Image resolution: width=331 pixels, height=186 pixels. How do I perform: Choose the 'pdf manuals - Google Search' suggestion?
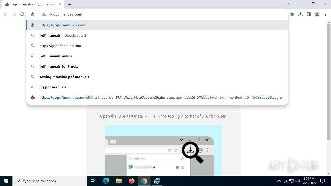tap(157, 35)
